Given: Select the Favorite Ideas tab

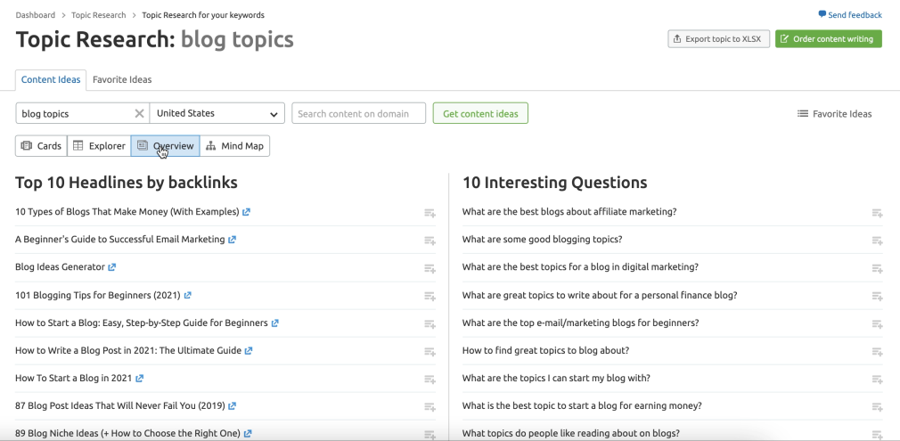Looking at the screenshot, I should (x=122, y=80).
